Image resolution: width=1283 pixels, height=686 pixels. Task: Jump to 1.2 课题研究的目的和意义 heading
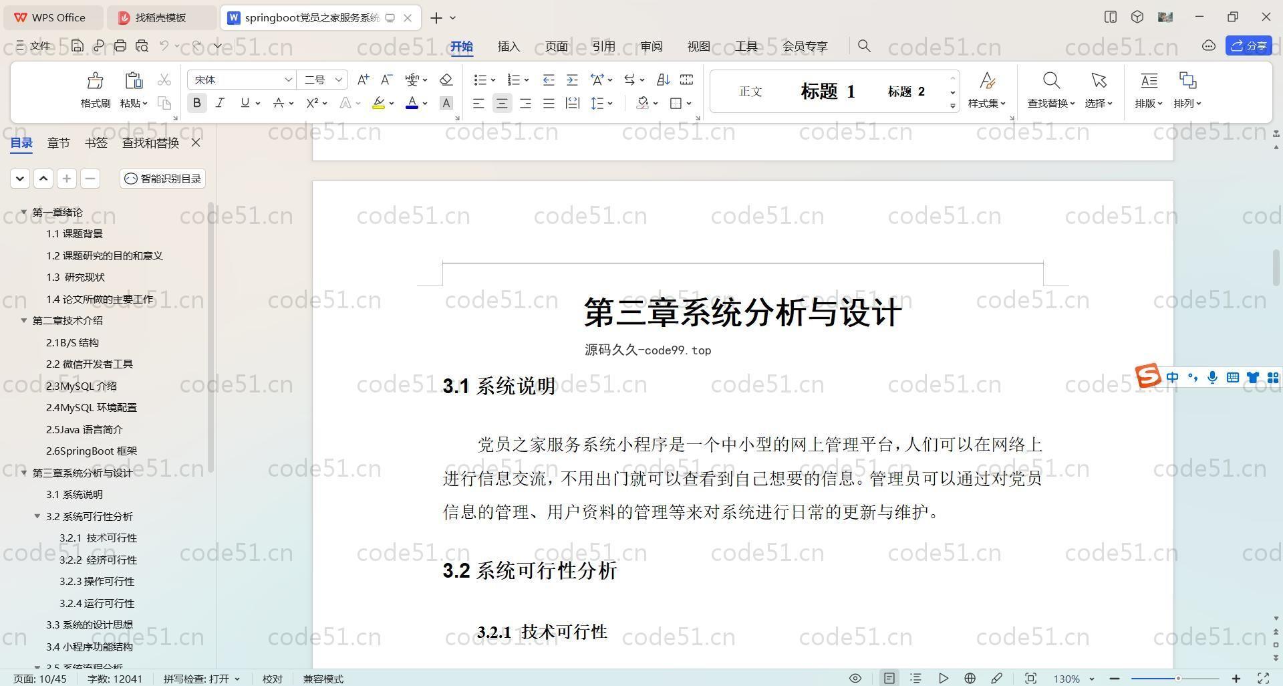(x=104, y=255)
